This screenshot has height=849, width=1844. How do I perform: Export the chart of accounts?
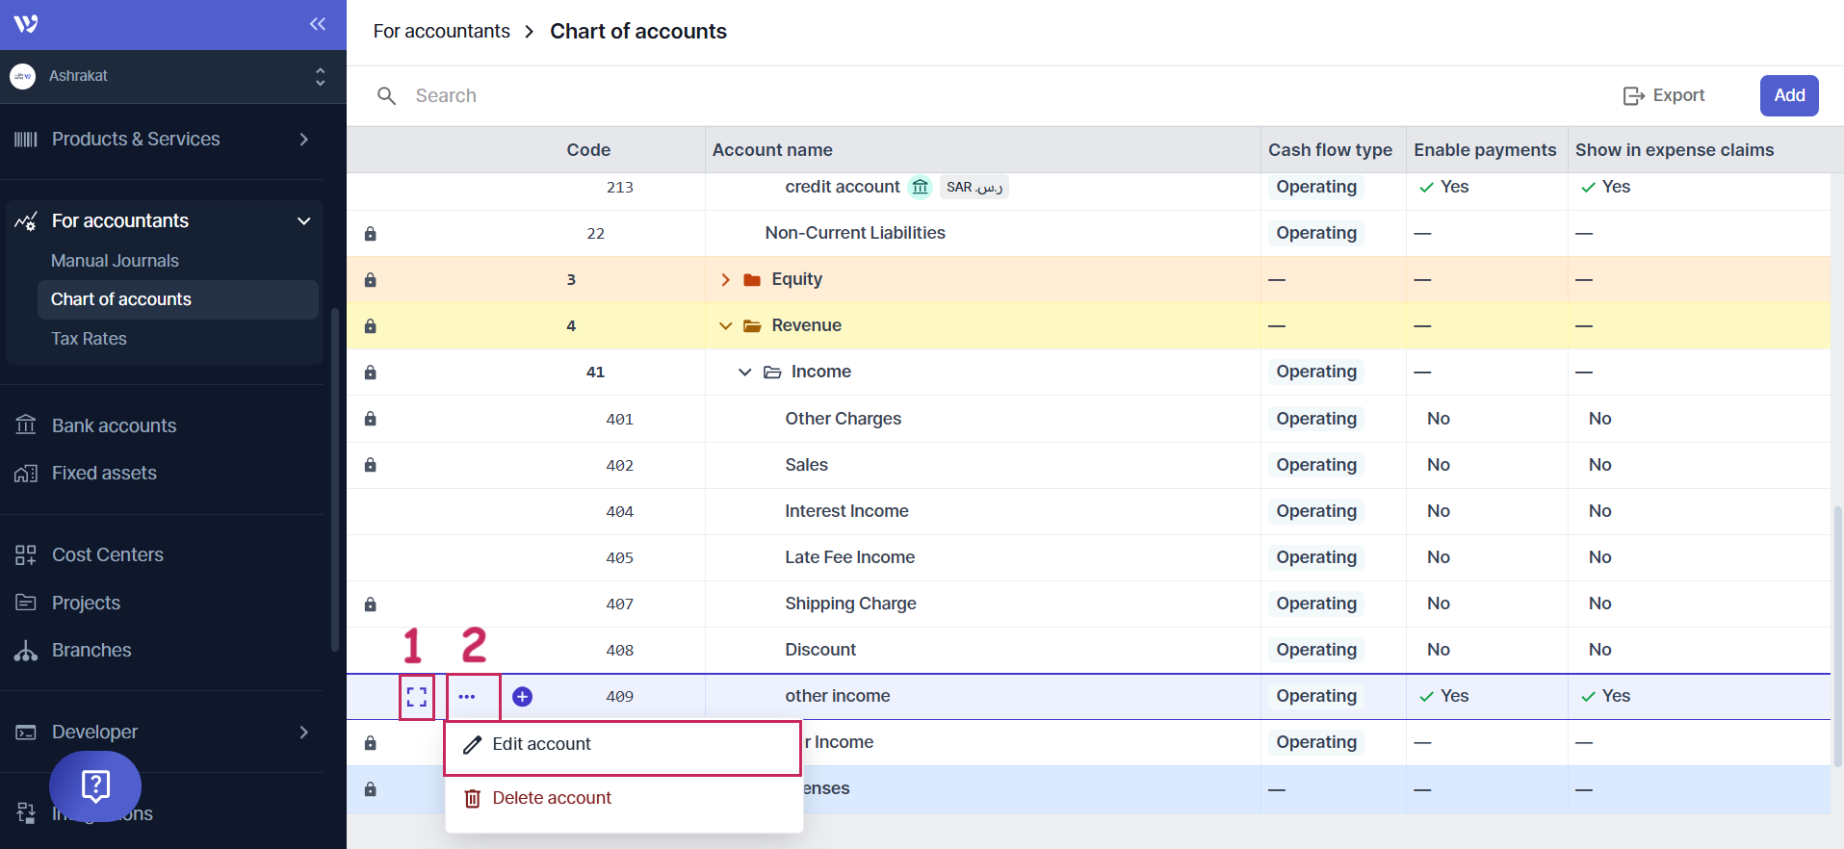click(x=1664, y=95)
